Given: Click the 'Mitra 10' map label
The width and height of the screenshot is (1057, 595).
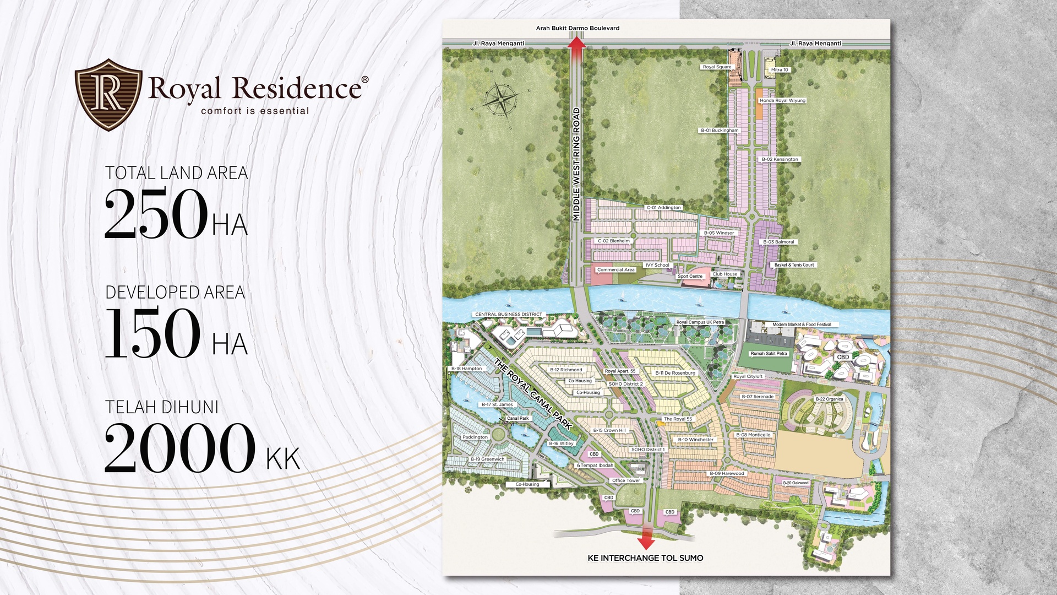Looking at the screenshot, I should 780,70.
